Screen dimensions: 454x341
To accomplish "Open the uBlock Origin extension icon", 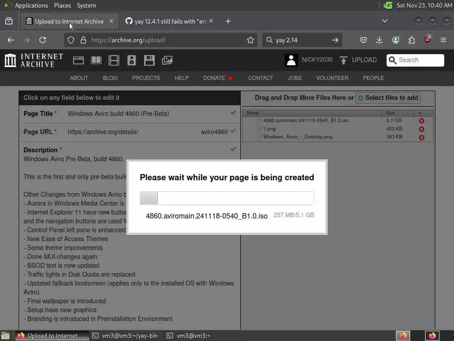I will [x=427, y=40].
